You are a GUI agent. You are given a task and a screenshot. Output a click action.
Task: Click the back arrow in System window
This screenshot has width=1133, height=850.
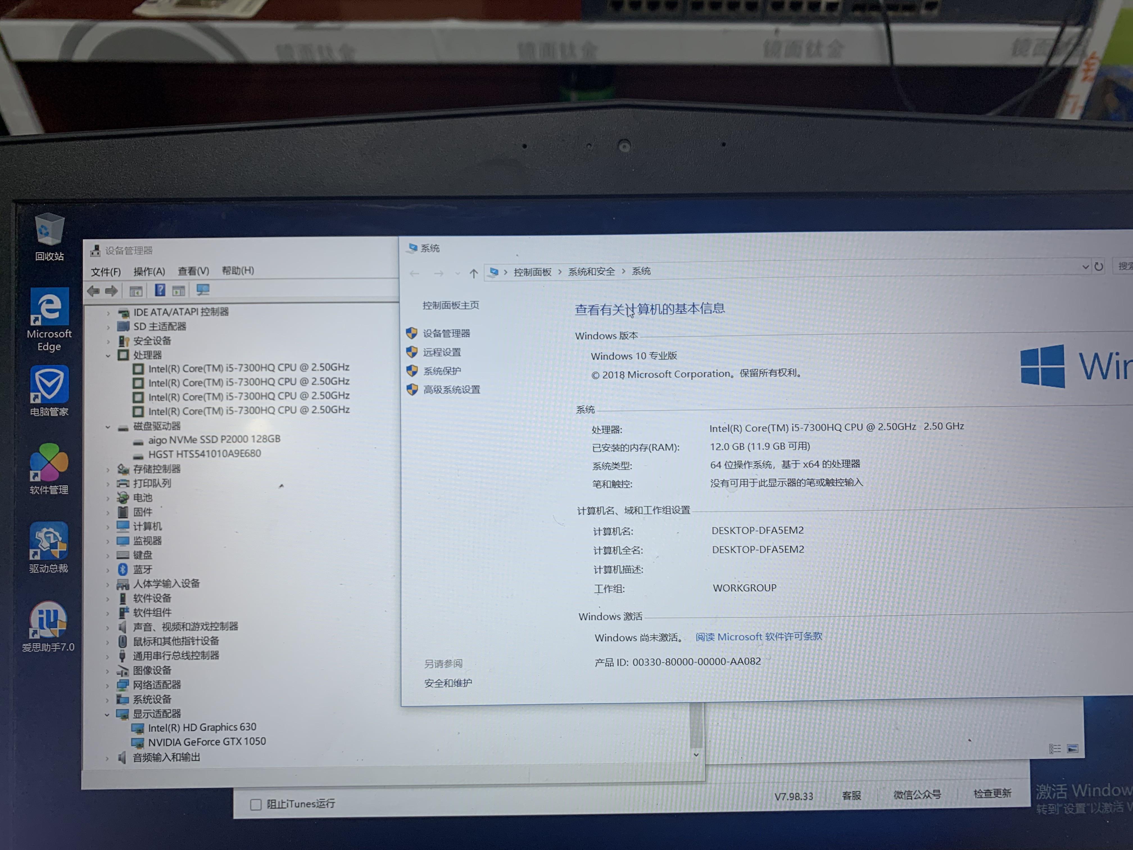pos(414,273)
